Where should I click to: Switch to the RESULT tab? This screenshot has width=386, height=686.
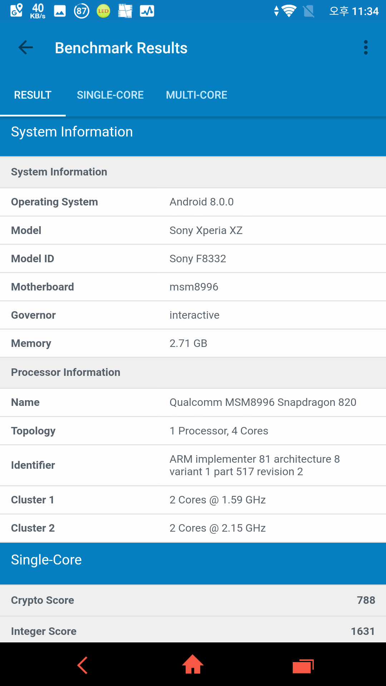point(33,95)
